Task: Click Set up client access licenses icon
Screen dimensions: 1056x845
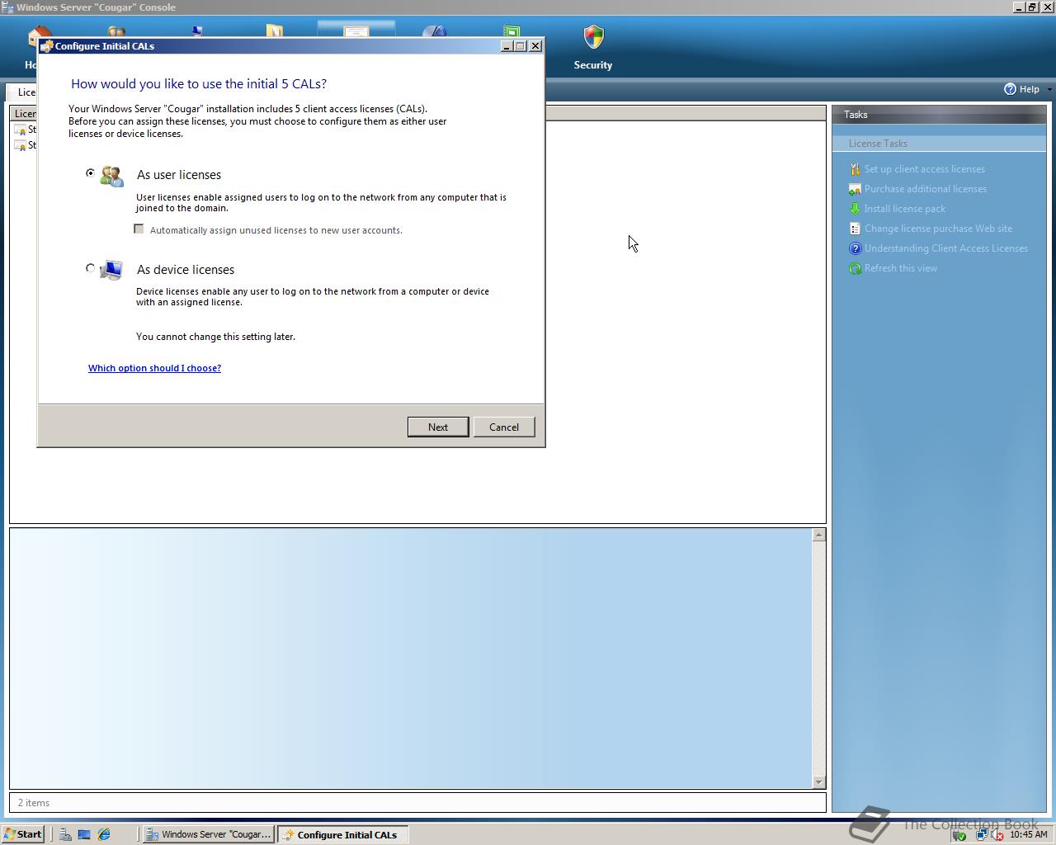Action: click(855, 169)
